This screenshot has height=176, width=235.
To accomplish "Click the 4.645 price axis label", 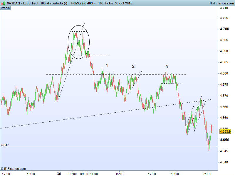I will click(224, 151).
